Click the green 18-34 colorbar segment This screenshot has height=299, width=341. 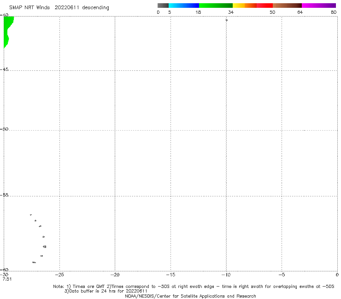pos(216,6)
